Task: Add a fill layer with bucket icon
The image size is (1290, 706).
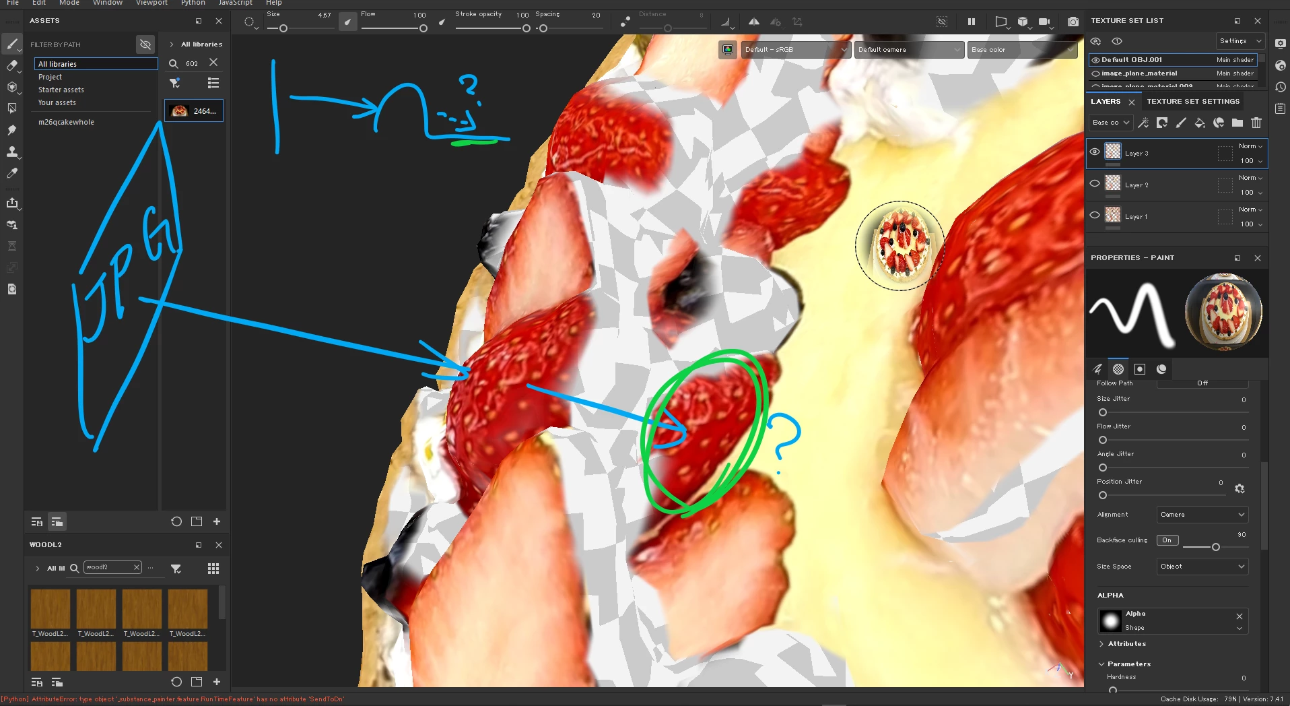Action: (1200, 123)
